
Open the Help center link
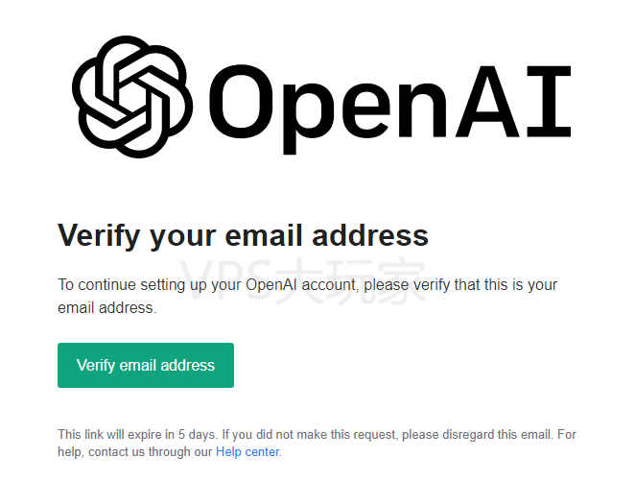click(247, 451)
